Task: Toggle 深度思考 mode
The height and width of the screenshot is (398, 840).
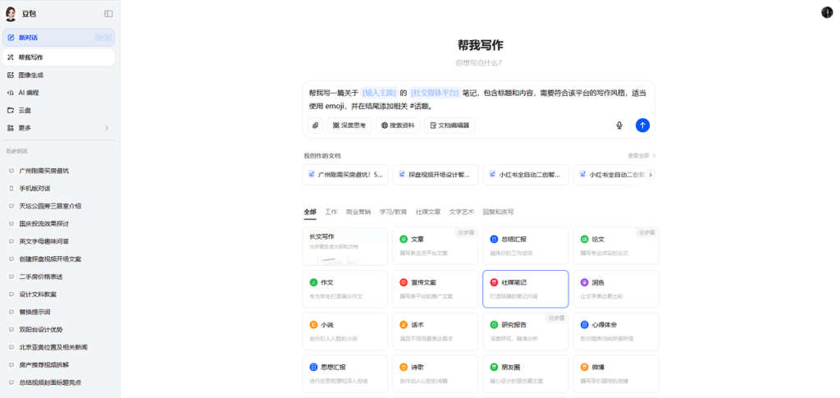Action: coord(349,126)
